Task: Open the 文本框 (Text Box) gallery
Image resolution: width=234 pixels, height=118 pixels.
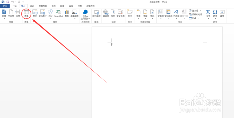Action: tap(161, 14)
